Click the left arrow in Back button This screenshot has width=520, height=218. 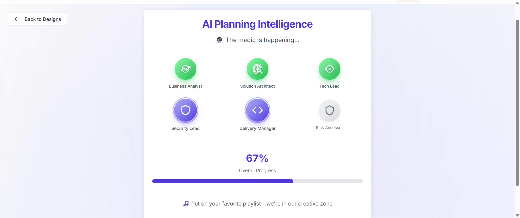[x=17, y=19]
